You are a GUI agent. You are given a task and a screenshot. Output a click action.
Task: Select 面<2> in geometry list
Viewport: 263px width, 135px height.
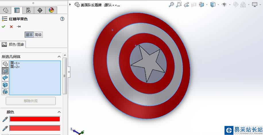point(15,67)
